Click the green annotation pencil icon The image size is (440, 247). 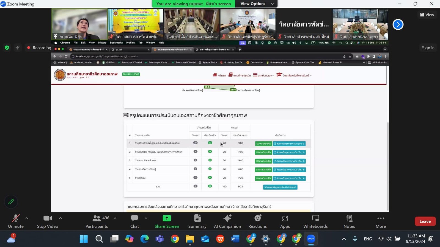tap(11, 202)
